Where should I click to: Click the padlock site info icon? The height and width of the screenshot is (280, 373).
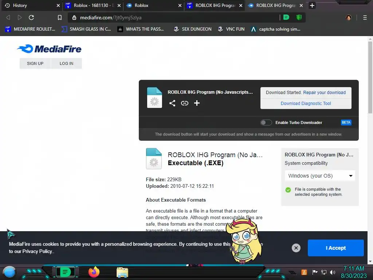click(74, 17)
